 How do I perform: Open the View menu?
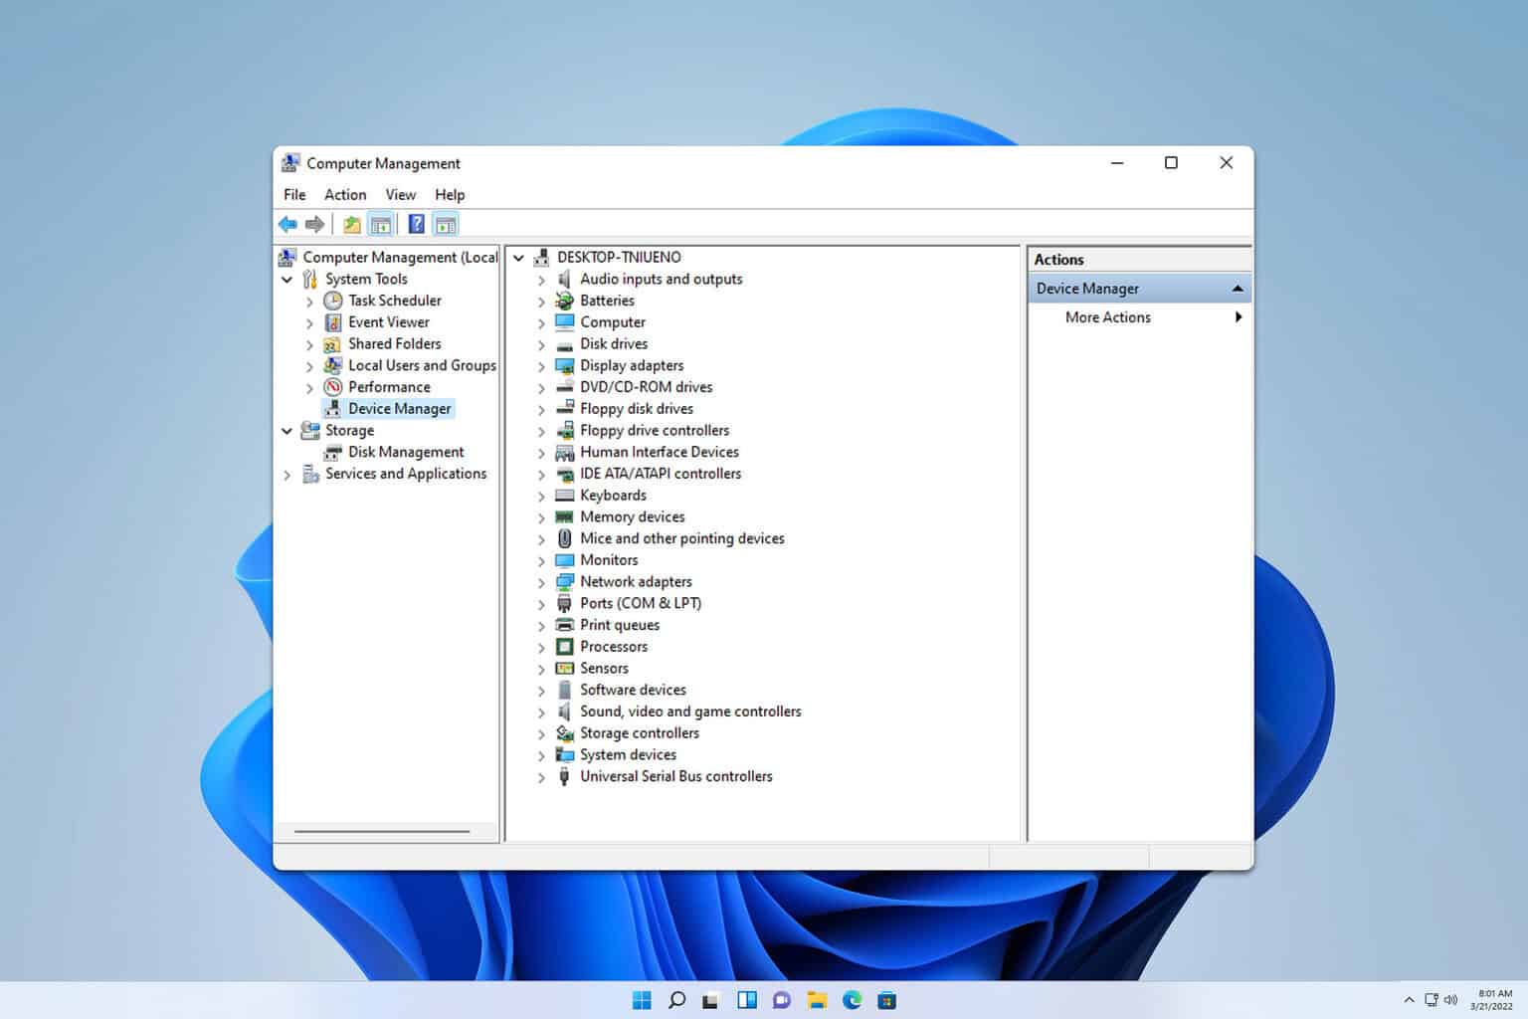tap(401, 195)
